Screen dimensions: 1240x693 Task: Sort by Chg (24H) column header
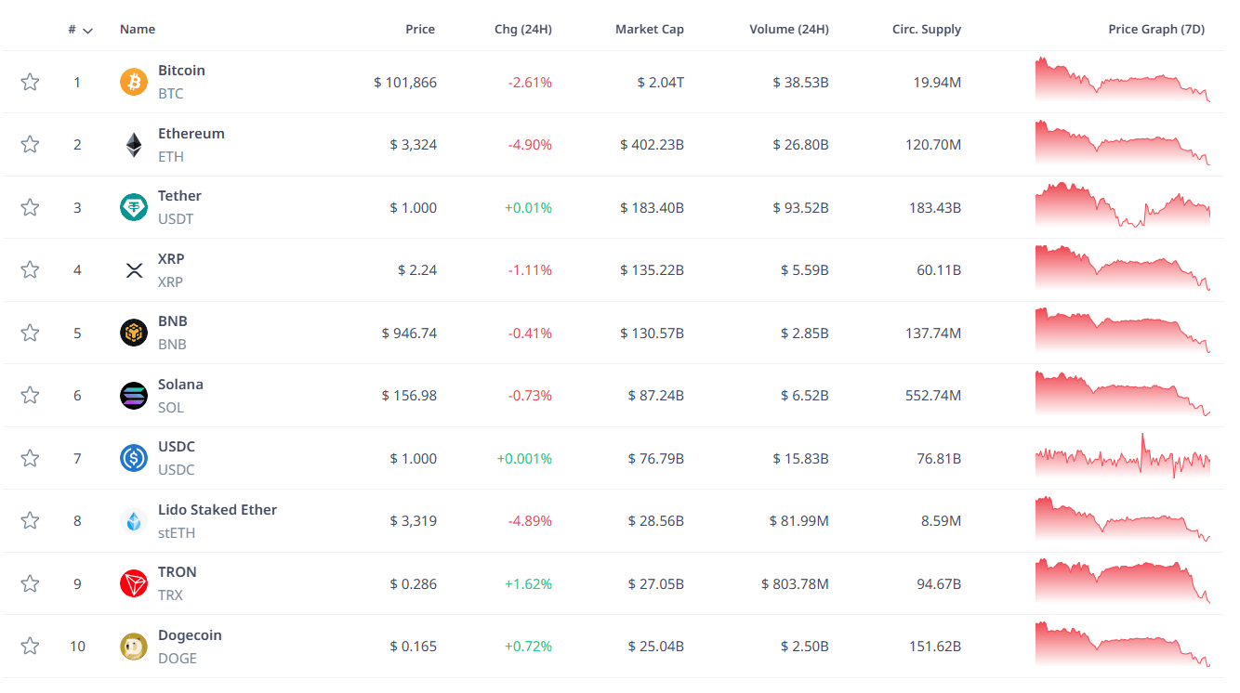point(522,30)
